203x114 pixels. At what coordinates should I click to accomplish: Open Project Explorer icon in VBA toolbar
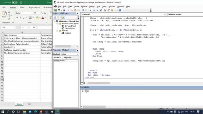pos(105,10)
